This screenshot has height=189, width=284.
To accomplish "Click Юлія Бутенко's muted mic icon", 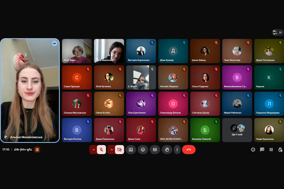I will click(x=120, y=69).
